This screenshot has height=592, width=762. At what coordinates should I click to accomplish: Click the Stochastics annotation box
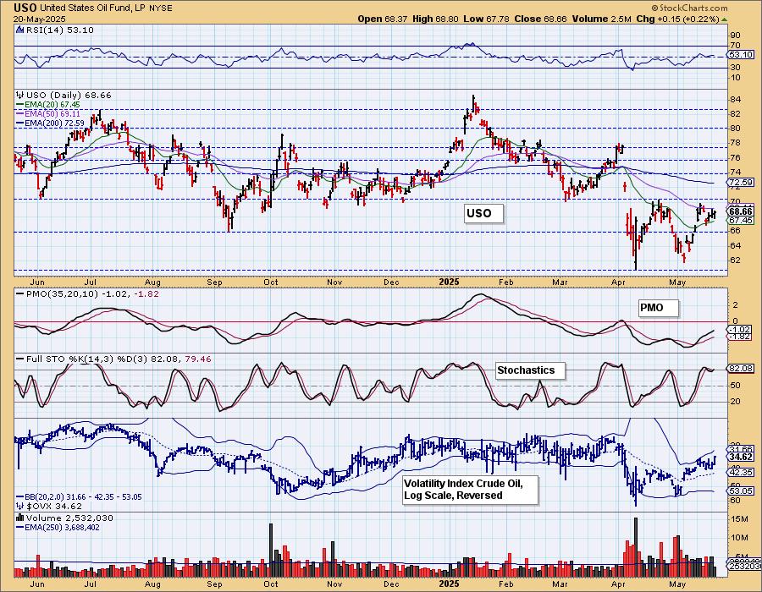(530, 370)
